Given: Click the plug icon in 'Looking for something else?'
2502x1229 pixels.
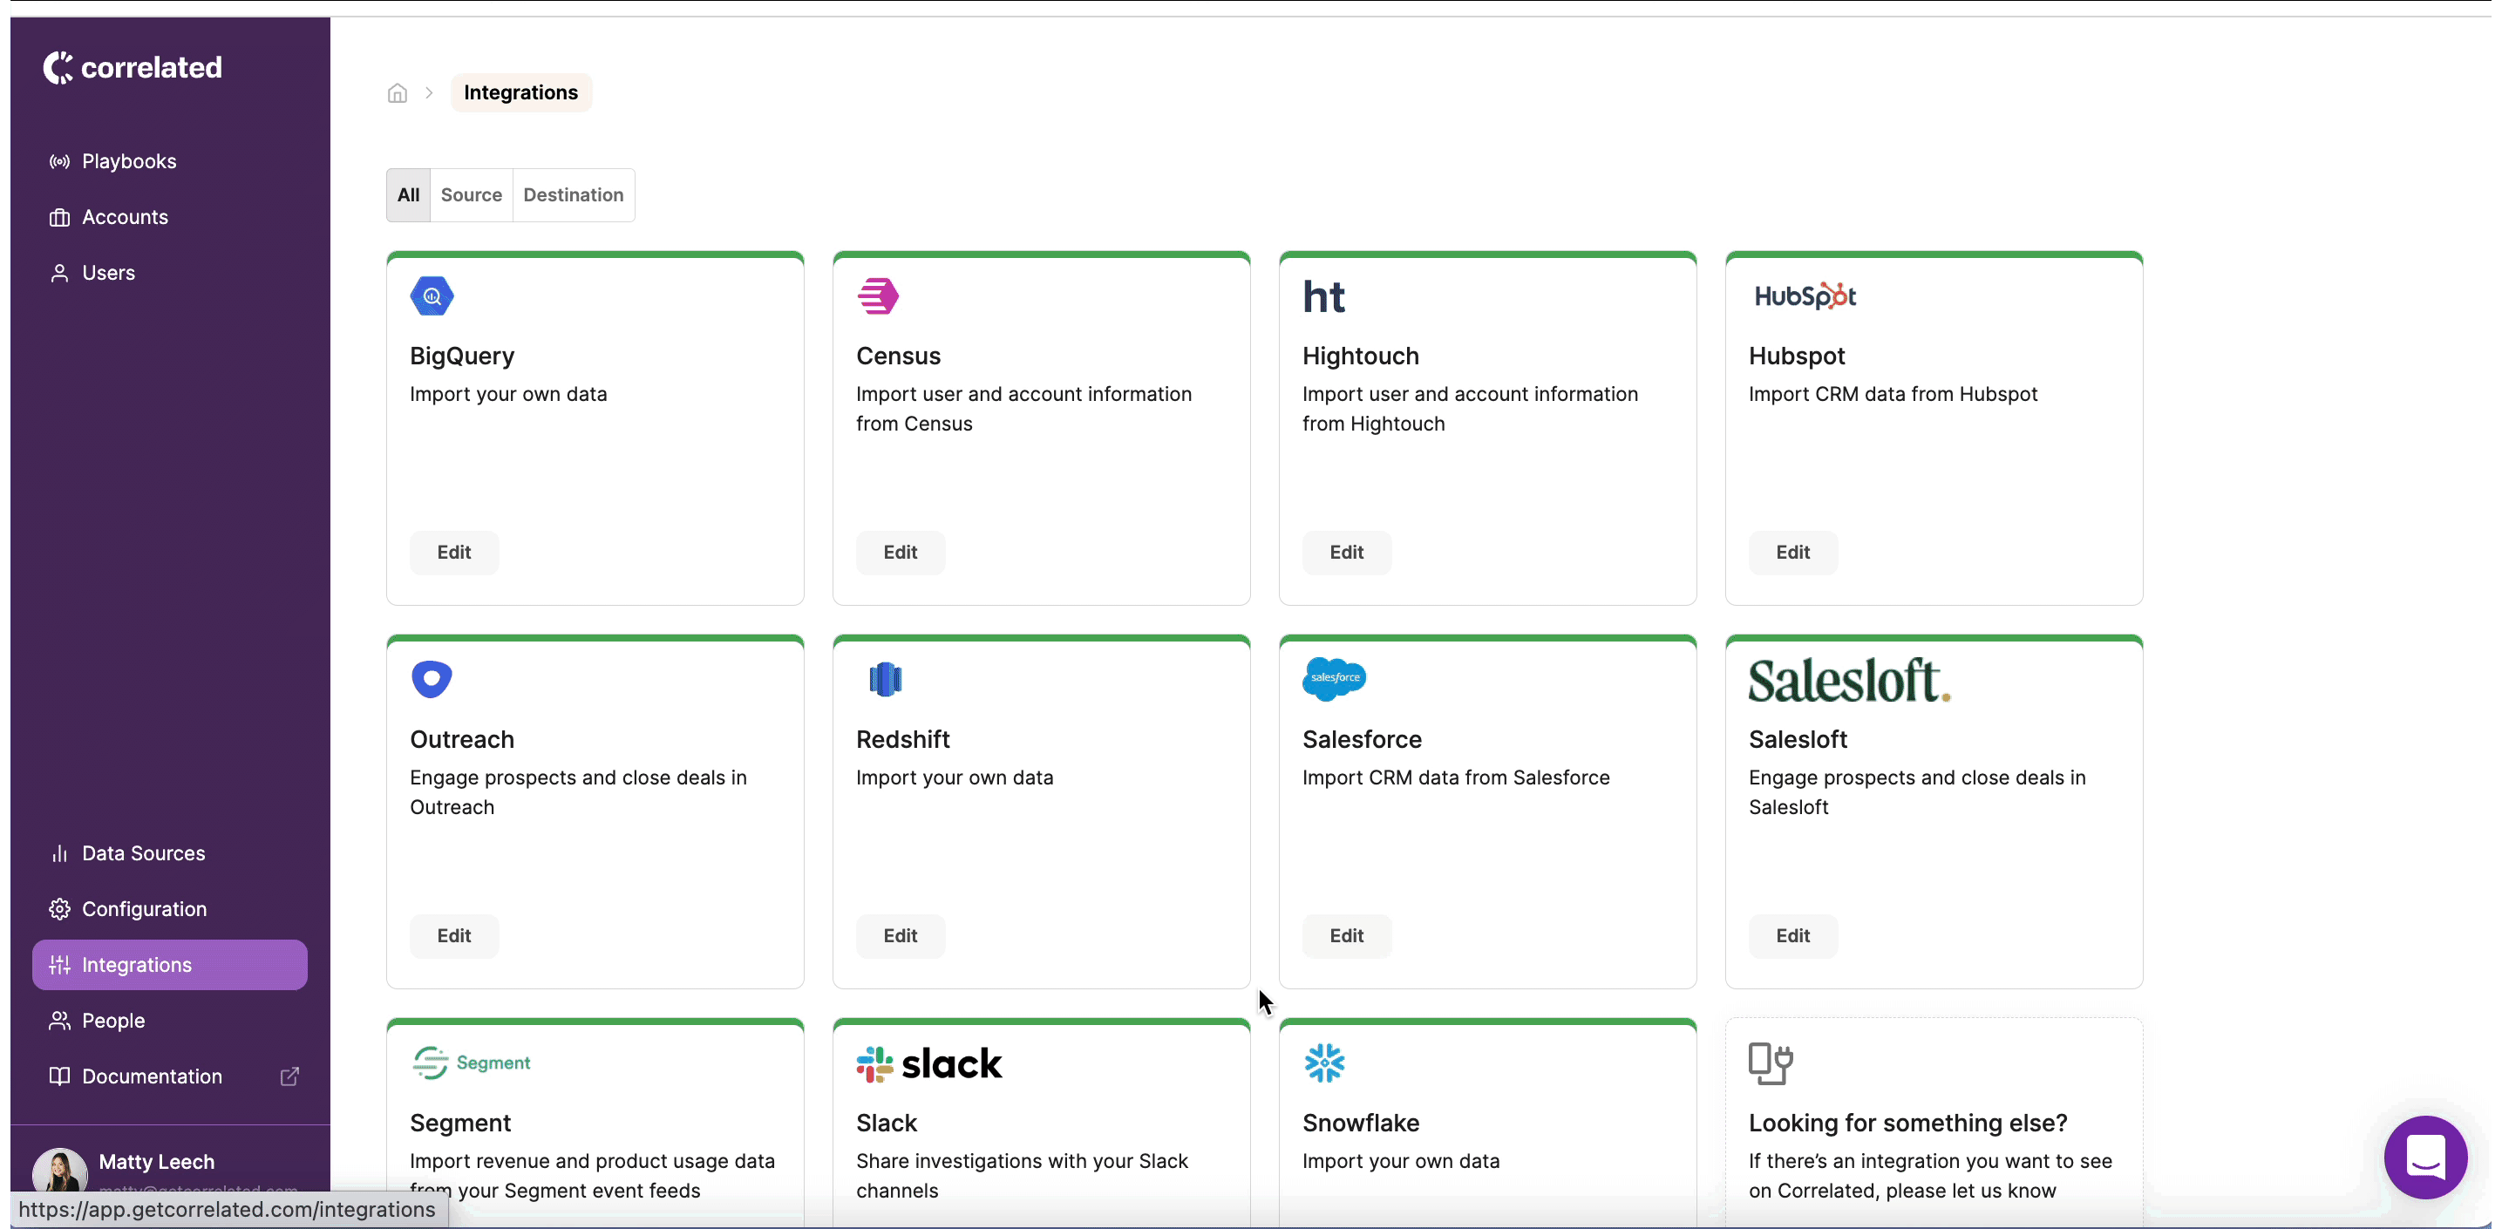Looking at the screenshot, I should point(1771,1063).
